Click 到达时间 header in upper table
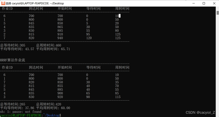 pos(36,9)
